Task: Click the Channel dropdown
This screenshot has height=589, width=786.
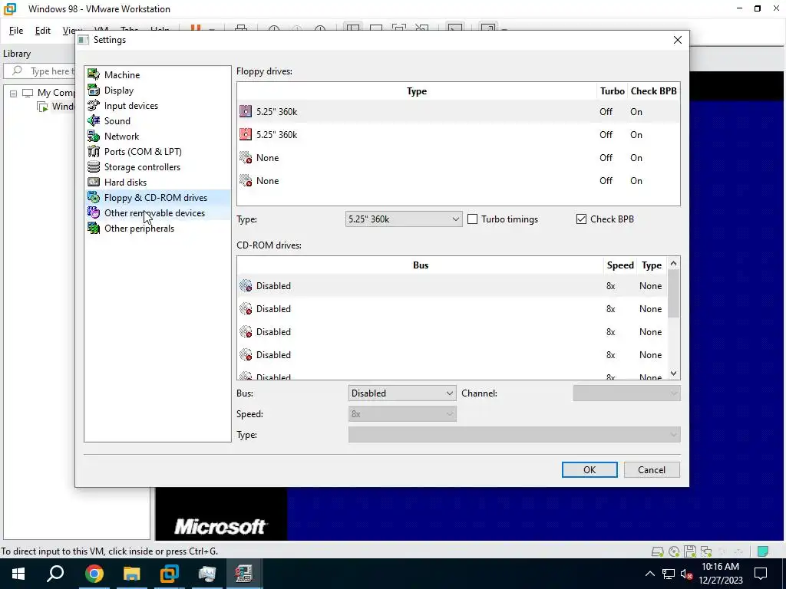Action: click(x=626, y=393)
